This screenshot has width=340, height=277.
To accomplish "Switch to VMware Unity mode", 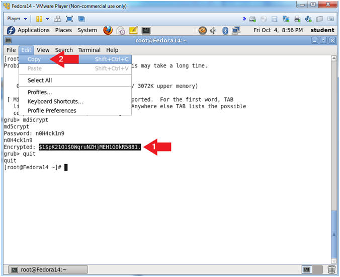I will coord(81,19).
